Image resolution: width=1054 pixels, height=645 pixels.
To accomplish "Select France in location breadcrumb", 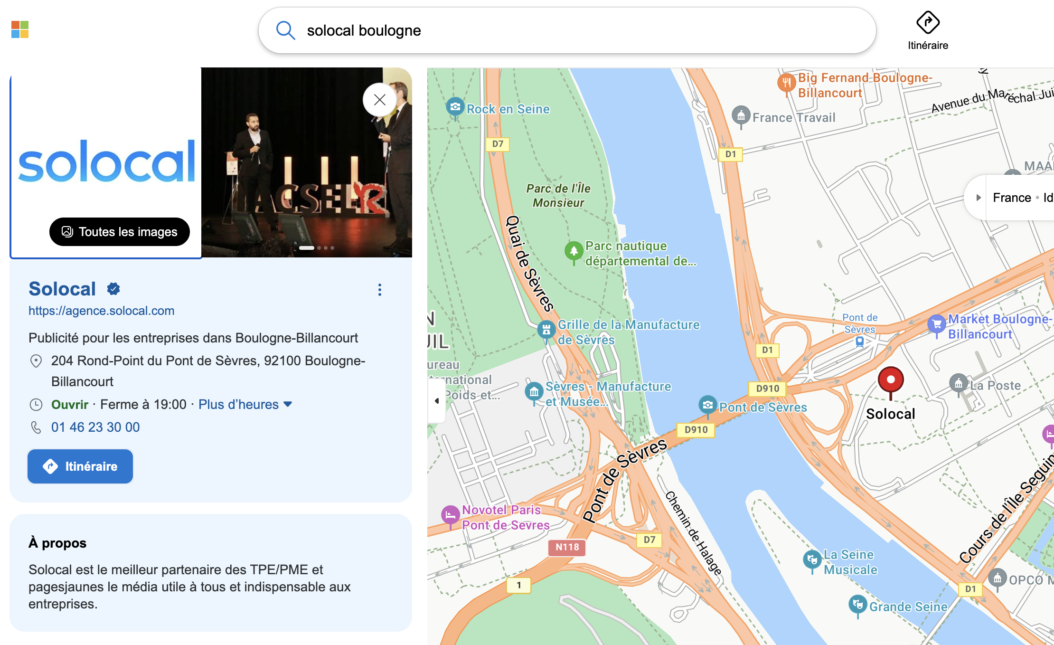I will pos(1012,198).
